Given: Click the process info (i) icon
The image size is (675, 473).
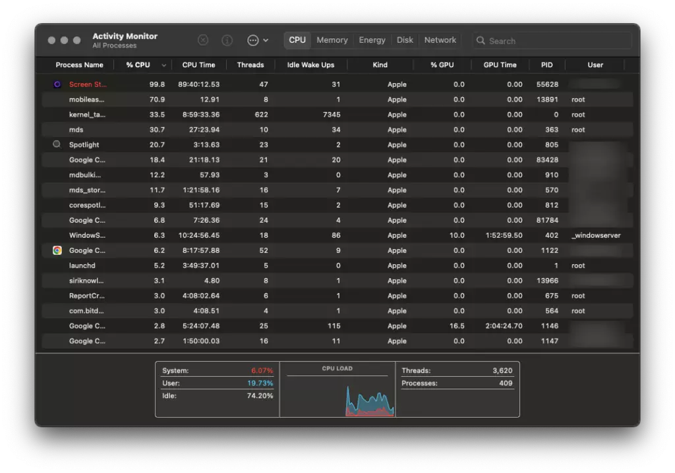Looking at the screenshot, I should coord(227,40).
